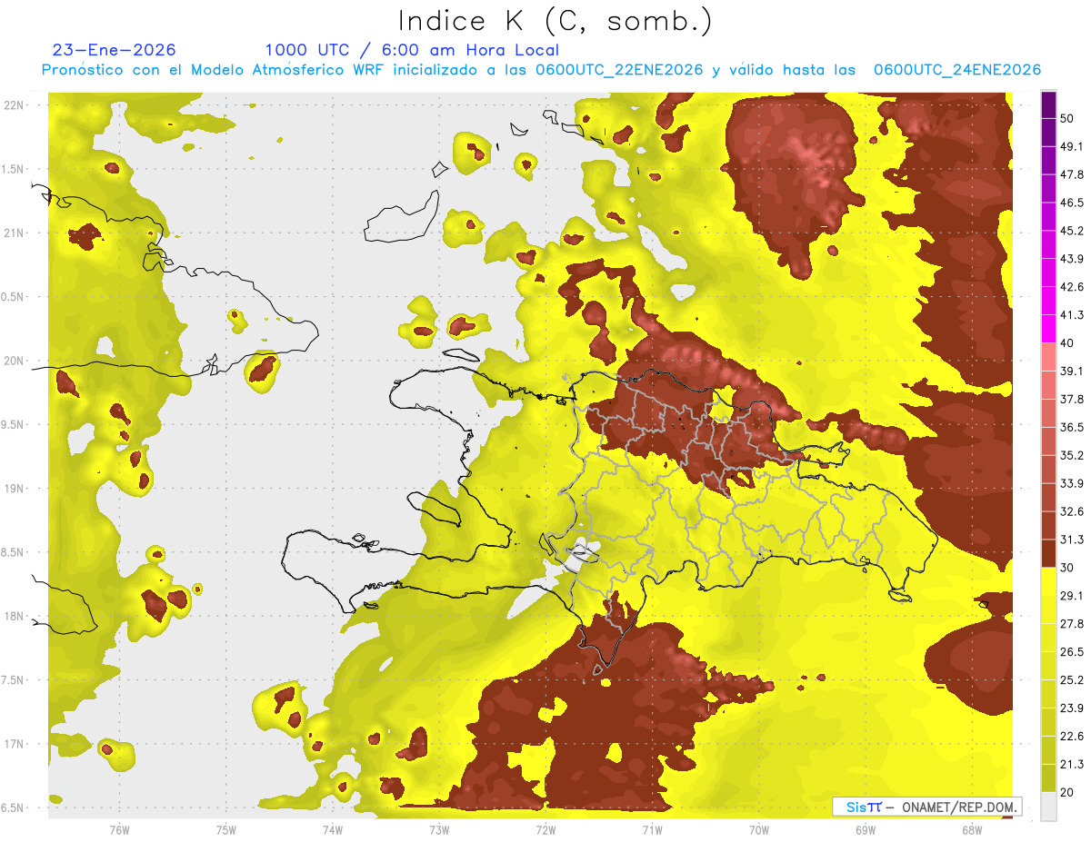Click the legend value "29.1"
This screenshot has height=842, width=1091.
coord(1072,596)
